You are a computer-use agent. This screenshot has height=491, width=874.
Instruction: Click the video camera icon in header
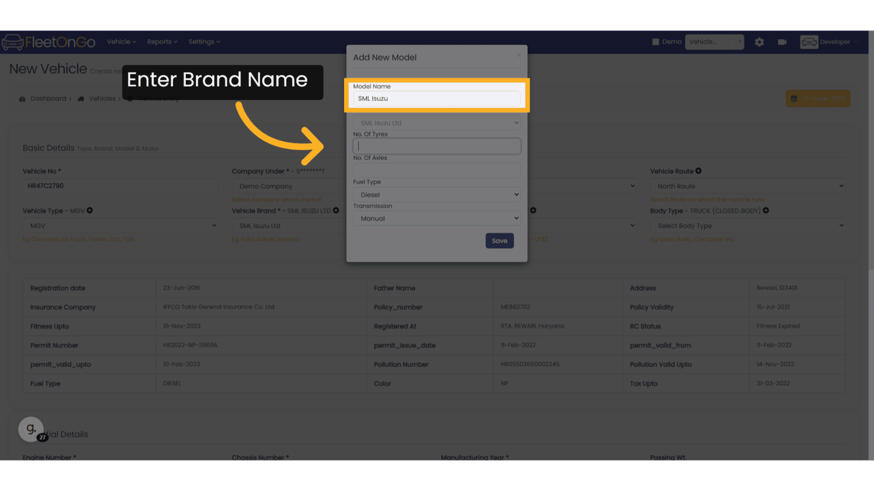click(782, 42)
